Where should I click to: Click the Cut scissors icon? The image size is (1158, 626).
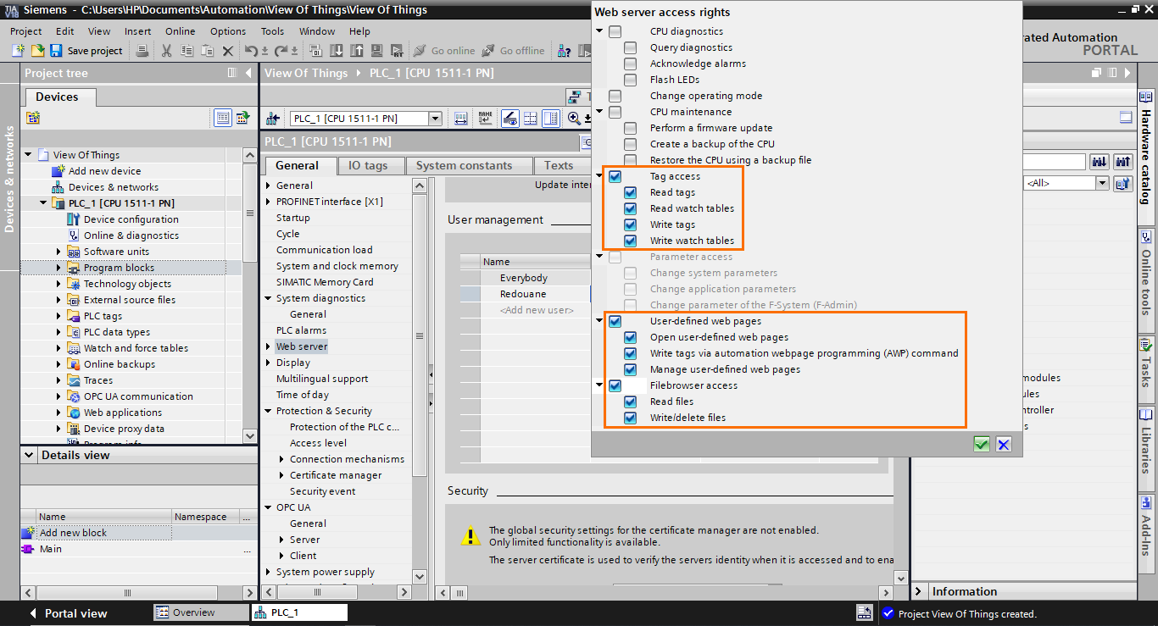tap(166, 51)
